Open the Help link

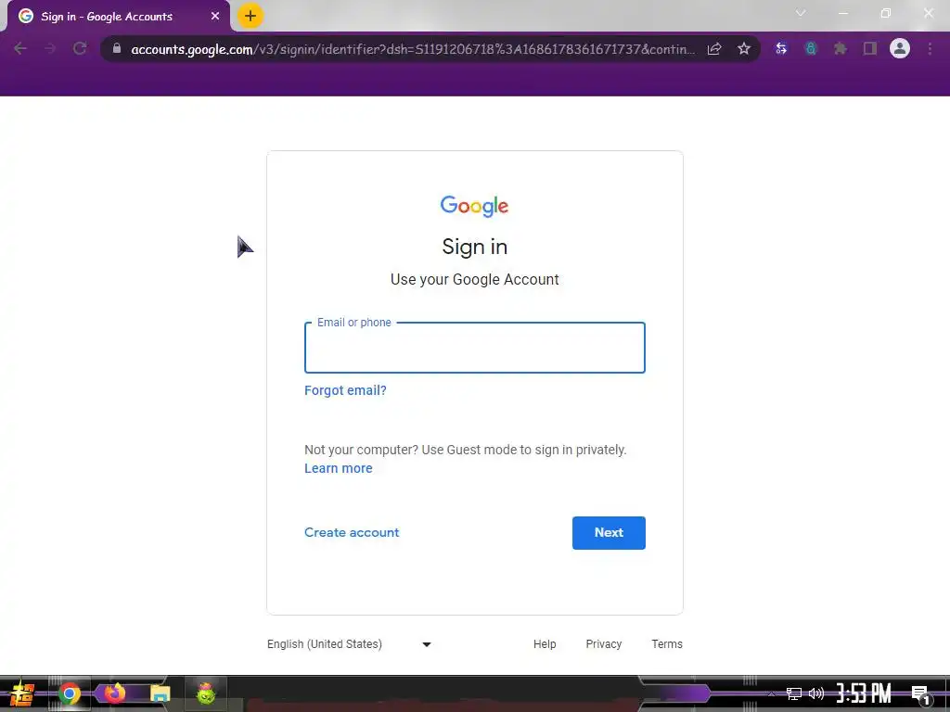(545, 644)
